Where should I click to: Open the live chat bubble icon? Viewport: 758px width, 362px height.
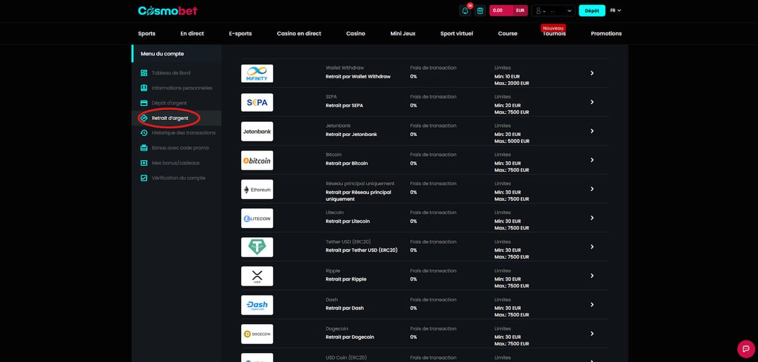(746, 348)
